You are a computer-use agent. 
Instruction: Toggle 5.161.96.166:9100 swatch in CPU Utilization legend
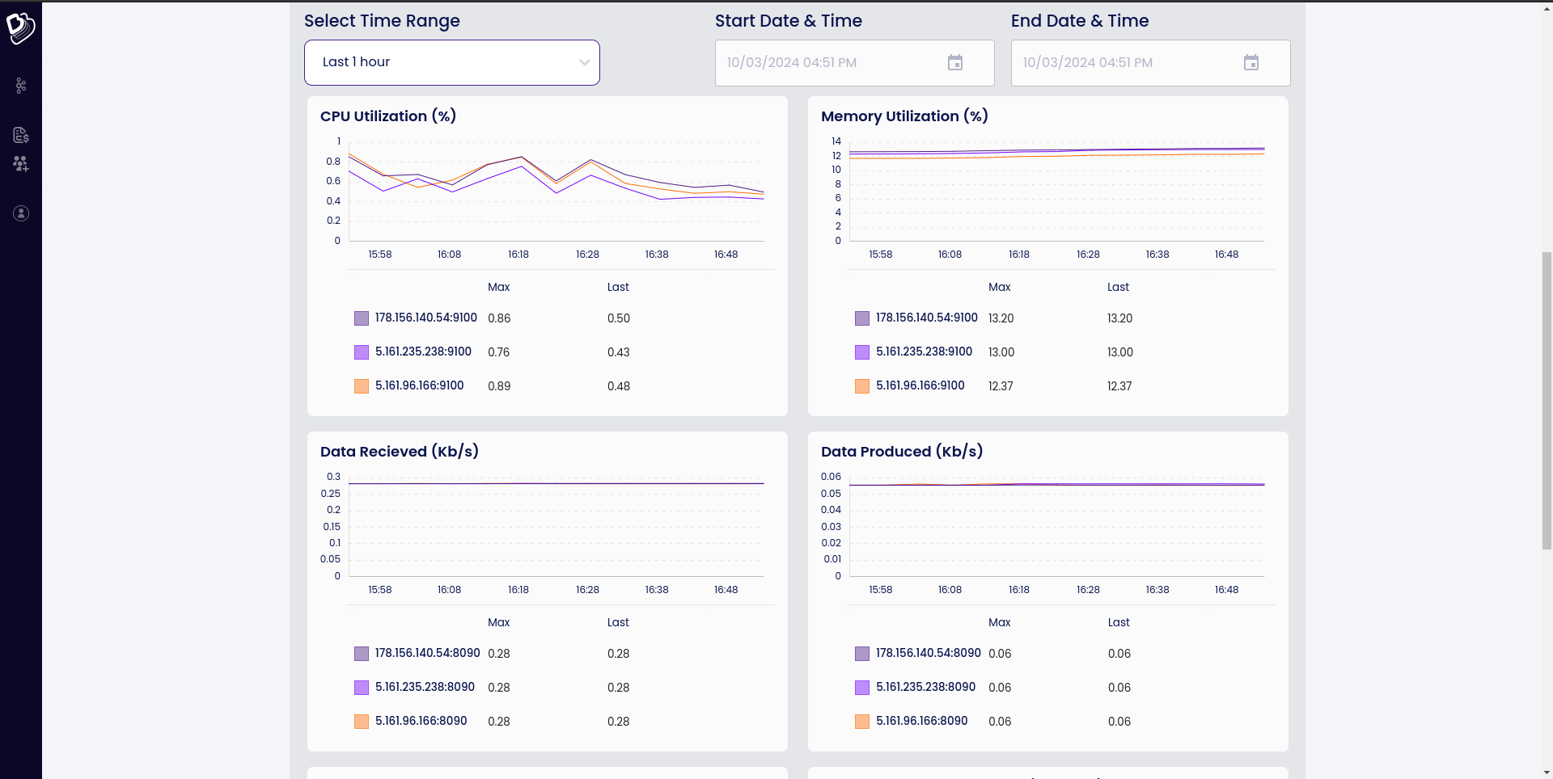(362, 386)
